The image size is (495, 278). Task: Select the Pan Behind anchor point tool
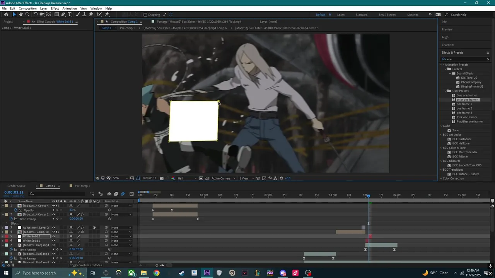coord(48,14)
